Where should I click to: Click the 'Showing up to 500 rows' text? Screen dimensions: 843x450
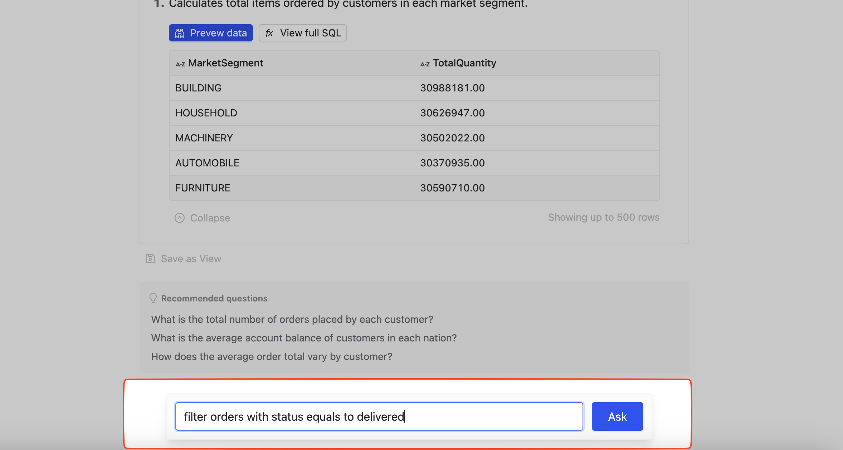pyautogui.click(x=604, y=217)
